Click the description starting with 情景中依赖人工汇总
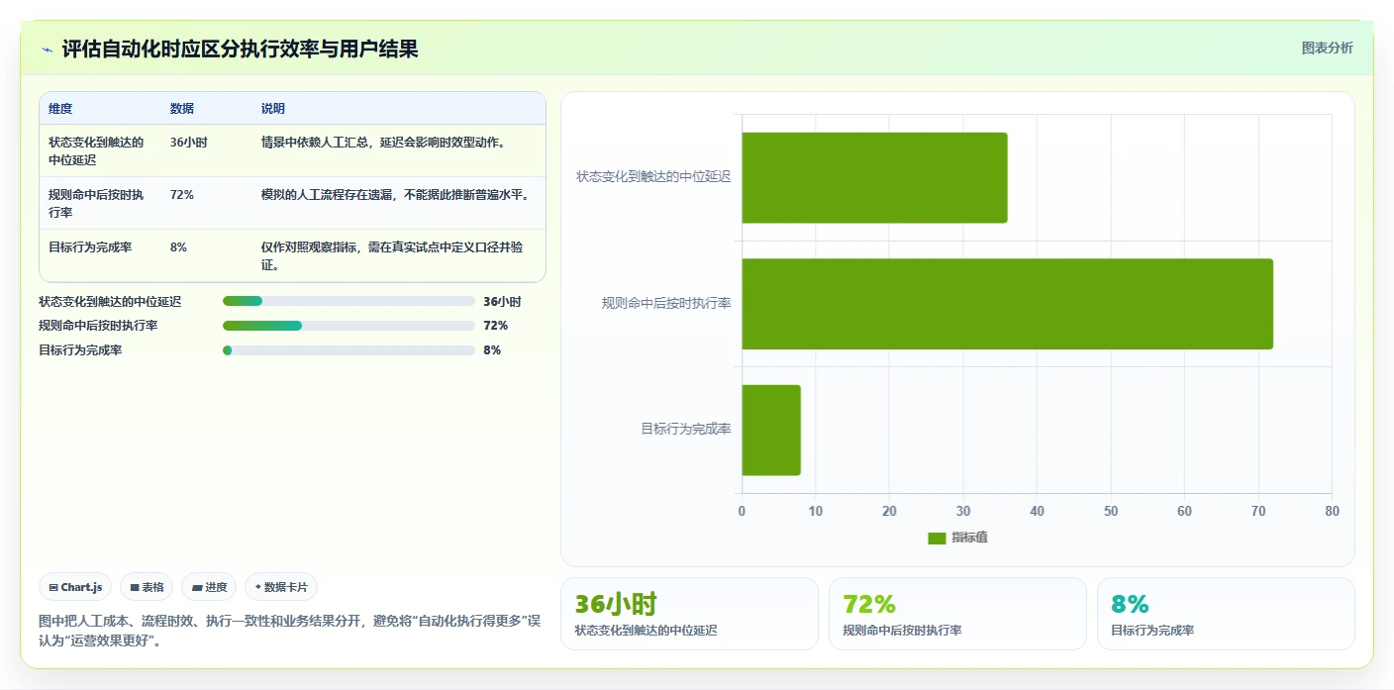This screenshot has width=1394, height=690. point(383,143)
